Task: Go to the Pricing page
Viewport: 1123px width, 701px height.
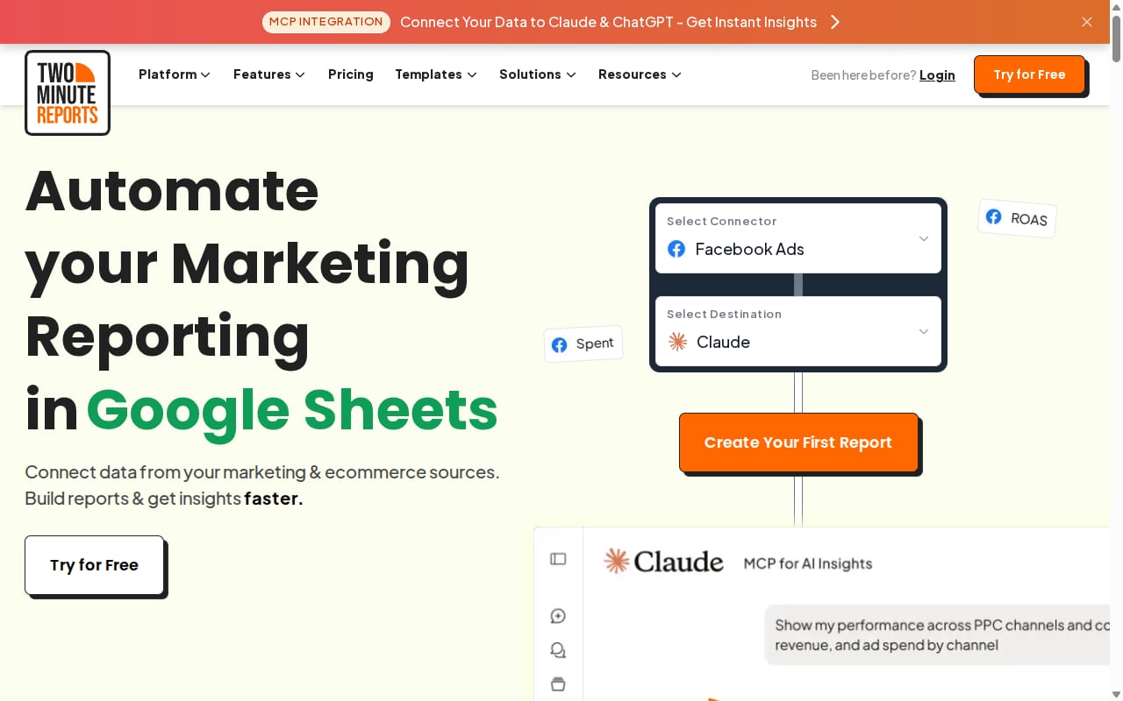Action: 351,74
